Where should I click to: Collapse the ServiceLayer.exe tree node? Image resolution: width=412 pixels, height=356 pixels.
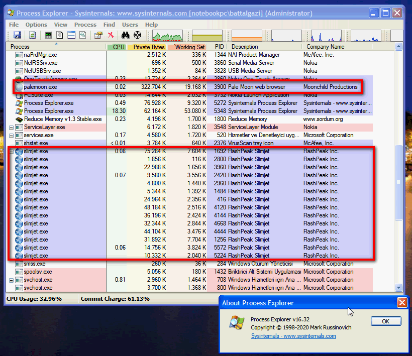[11, 128]
